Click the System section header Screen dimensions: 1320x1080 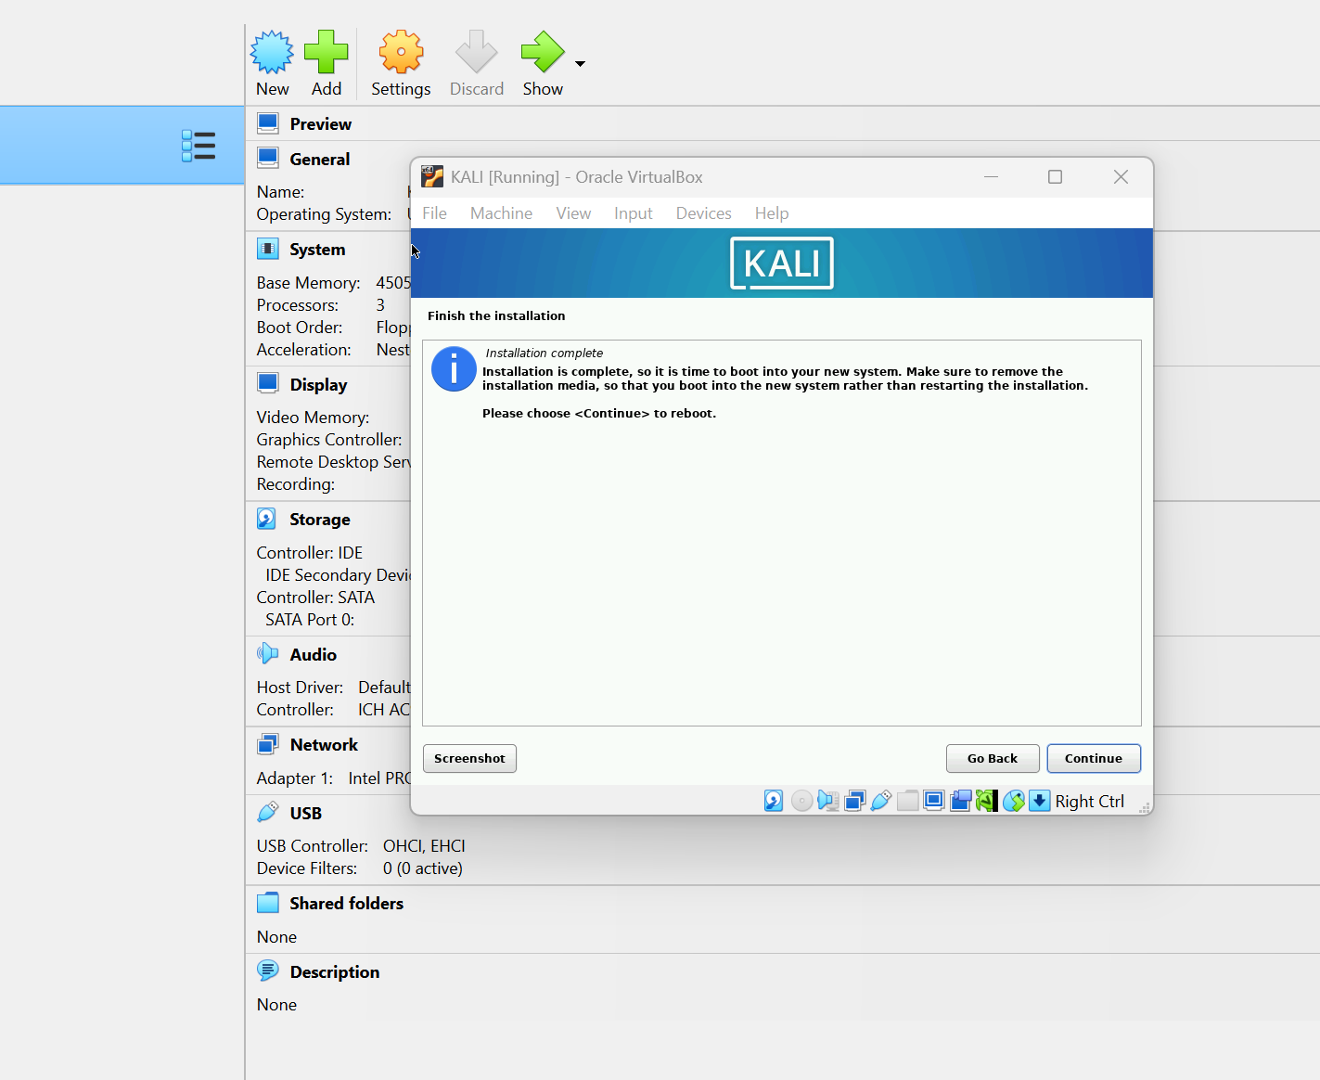pyautogui.click(x=317, y=249)
